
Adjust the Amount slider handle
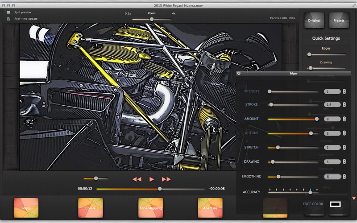317,119
